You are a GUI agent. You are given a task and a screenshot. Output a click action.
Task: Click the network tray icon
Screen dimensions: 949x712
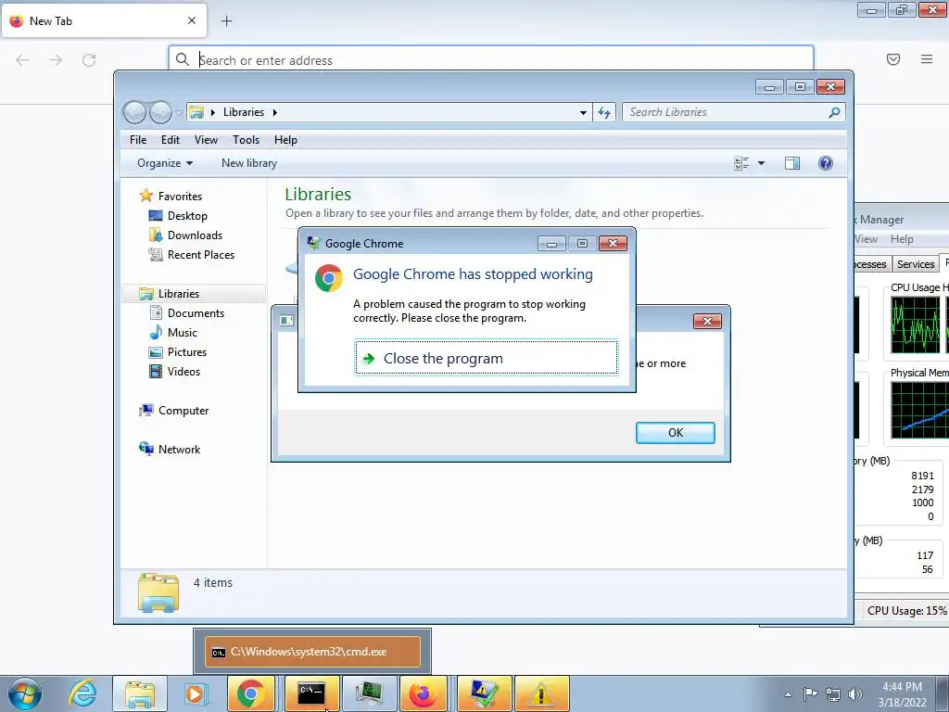tap(833, 694)
